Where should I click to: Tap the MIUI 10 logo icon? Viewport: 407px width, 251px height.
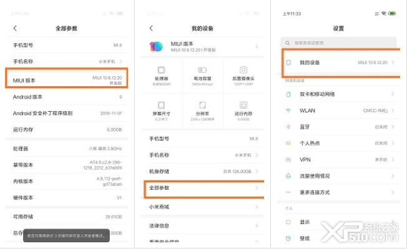pos(156,46)
